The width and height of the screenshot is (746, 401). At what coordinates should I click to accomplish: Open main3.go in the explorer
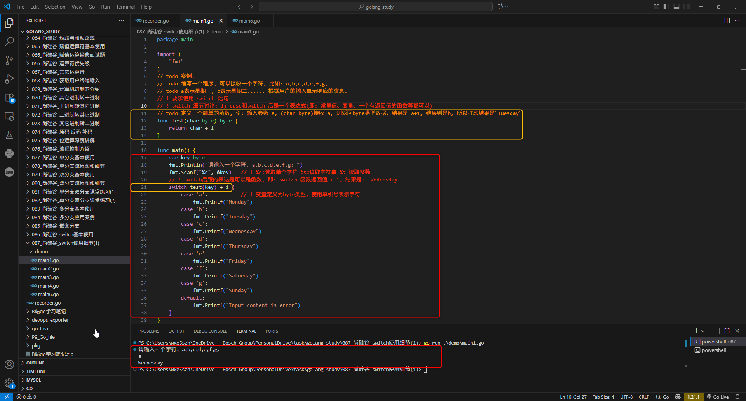[x=74, y=277]
